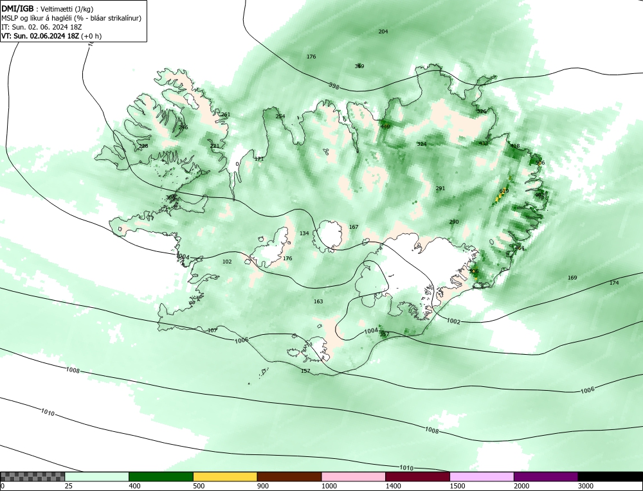
Task: Click the legend label '3000'
Action: [586, 486]
